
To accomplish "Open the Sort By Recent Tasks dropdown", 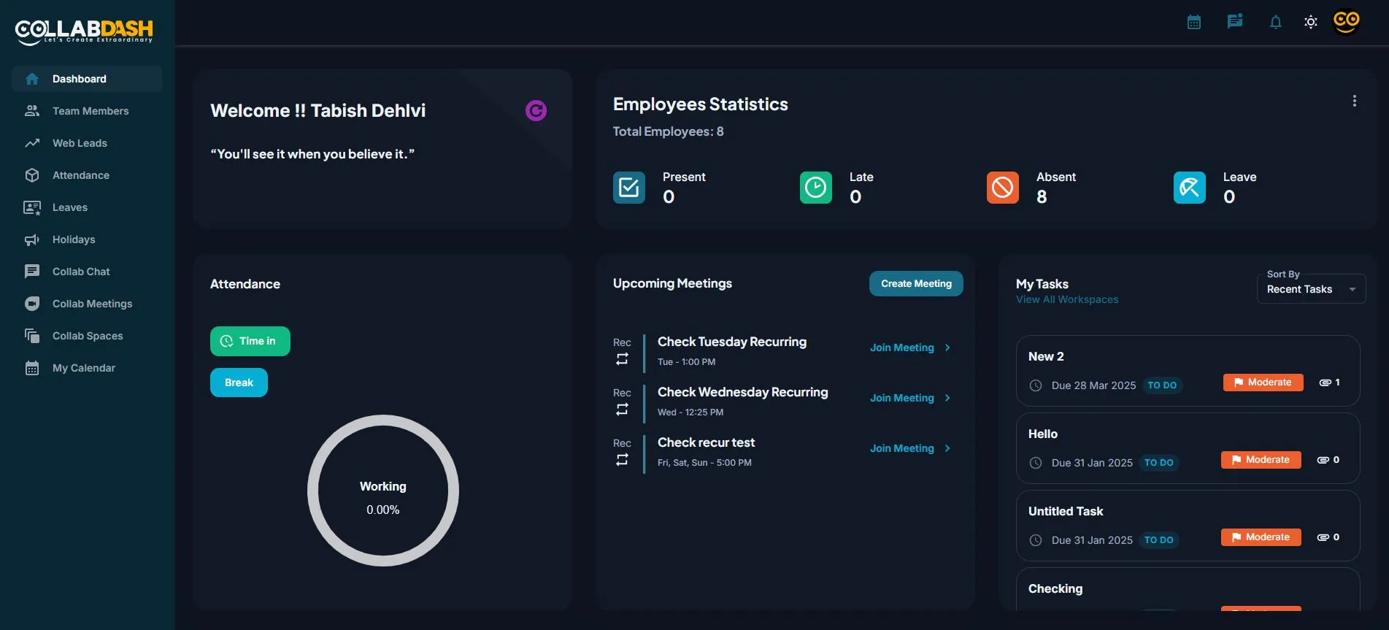I will click(1311, 289).
